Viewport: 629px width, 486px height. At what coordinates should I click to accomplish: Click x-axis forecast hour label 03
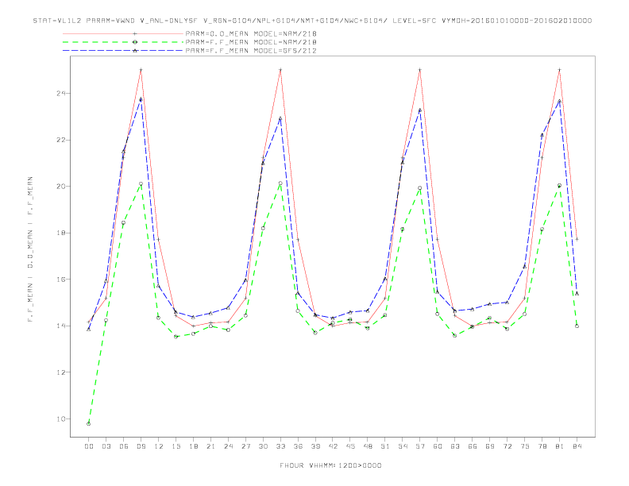[106, 446]
